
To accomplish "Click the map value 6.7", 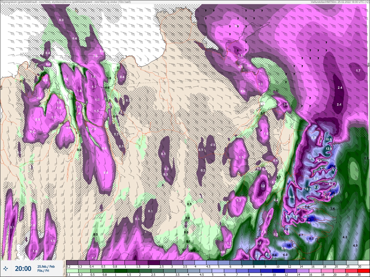I will click(x=301, y=235).
